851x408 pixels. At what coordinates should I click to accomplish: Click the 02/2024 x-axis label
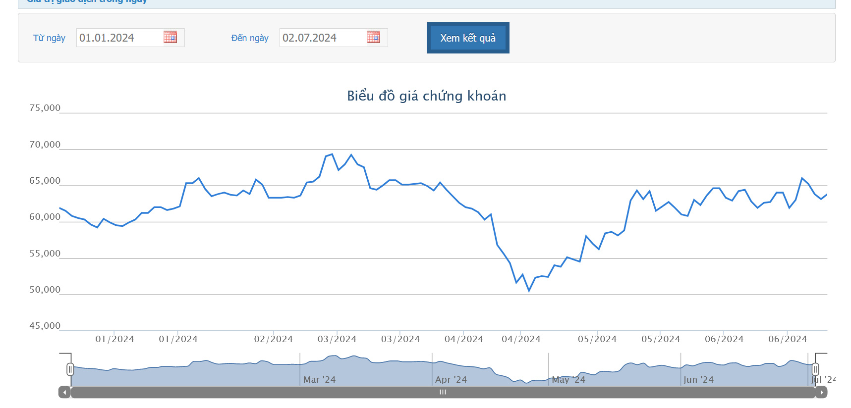274,339
